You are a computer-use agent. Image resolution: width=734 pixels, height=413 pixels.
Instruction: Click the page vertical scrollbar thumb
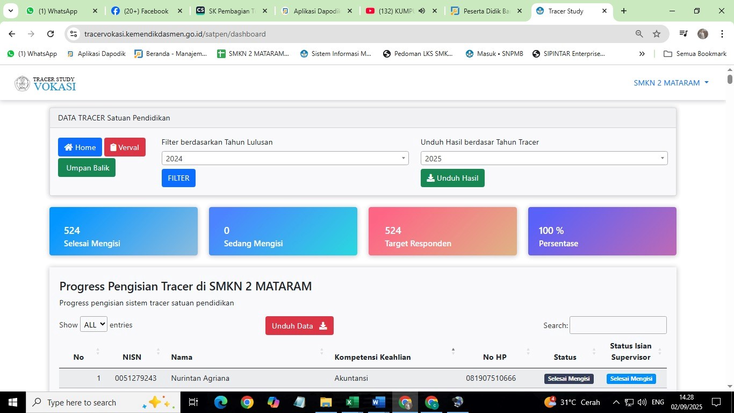[x=730, y=79]
